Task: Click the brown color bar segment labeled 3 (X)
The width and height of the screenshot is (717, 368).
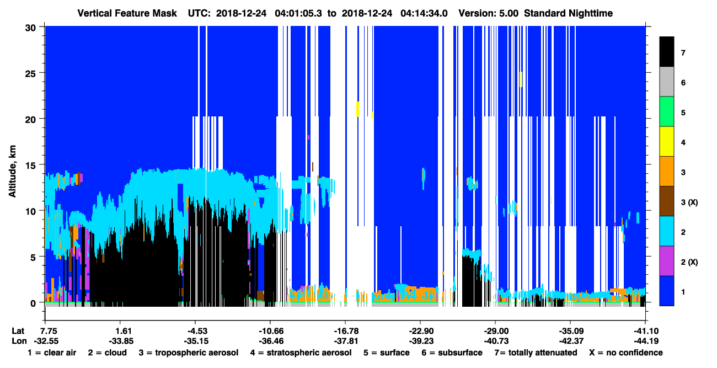Action: pos(667,201)
